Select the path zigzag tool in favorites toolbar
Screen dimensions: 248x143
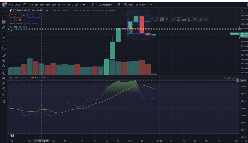(x=195, y=19)
